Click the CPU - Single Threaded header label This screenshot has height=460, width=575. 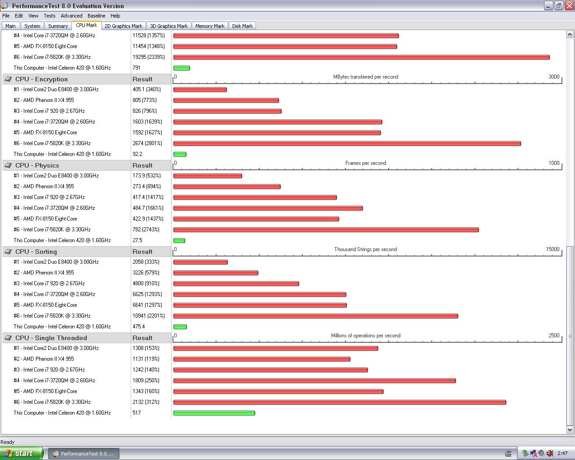51,338
